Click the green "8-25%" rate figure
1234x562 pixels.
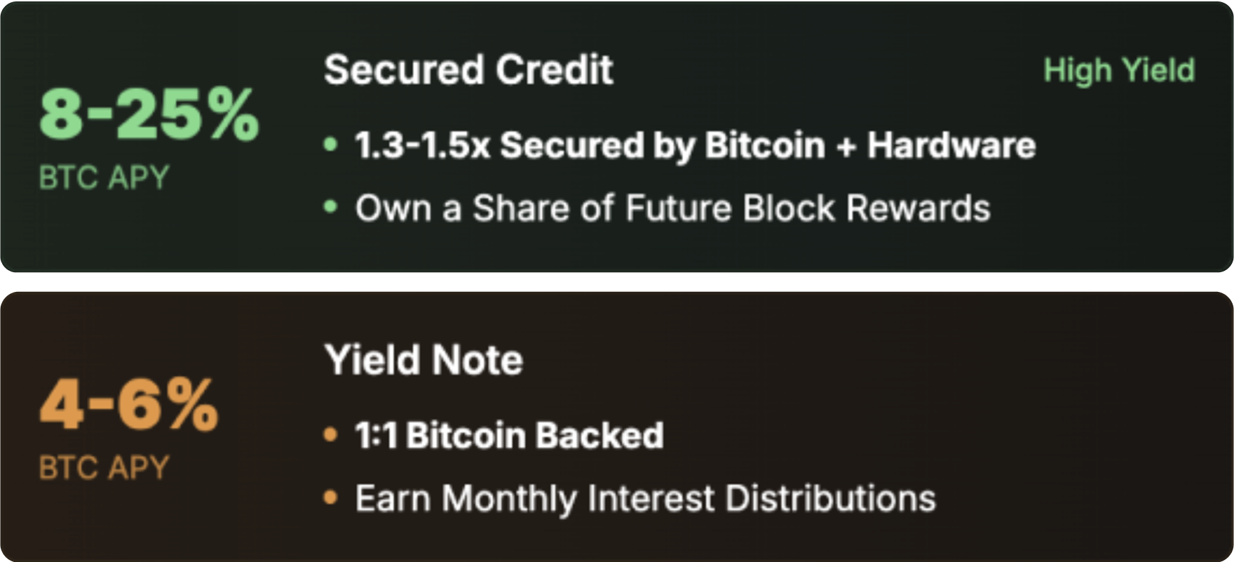point(149,114)
